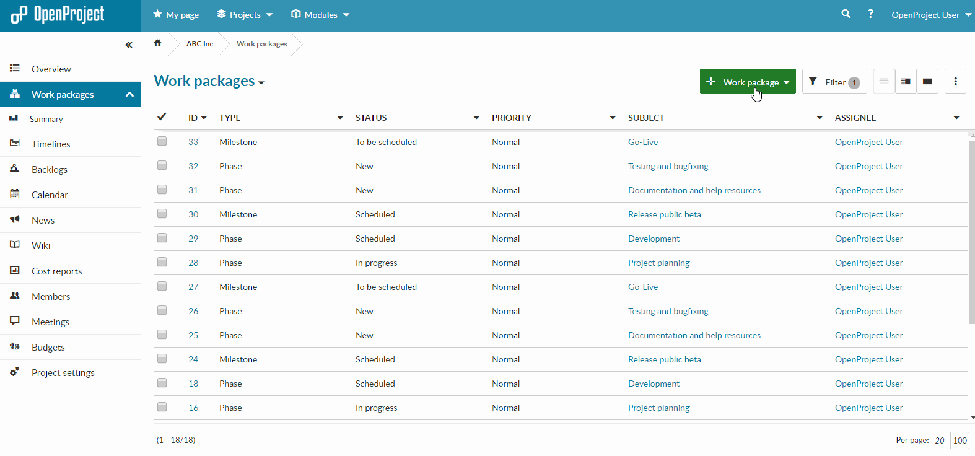Switch to the list view icon
The height and width of the screenshot is (456, 975).
884,82
